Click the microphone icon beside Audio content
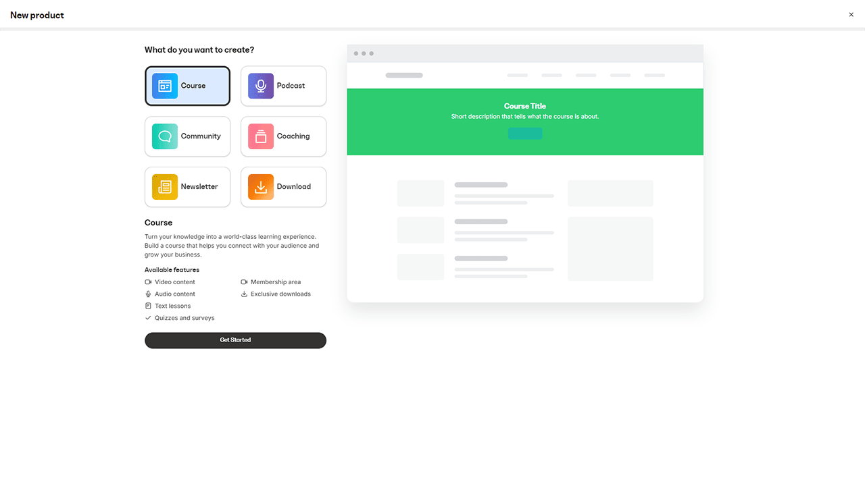The image size is (865, 486). click(x=148, y=294)
